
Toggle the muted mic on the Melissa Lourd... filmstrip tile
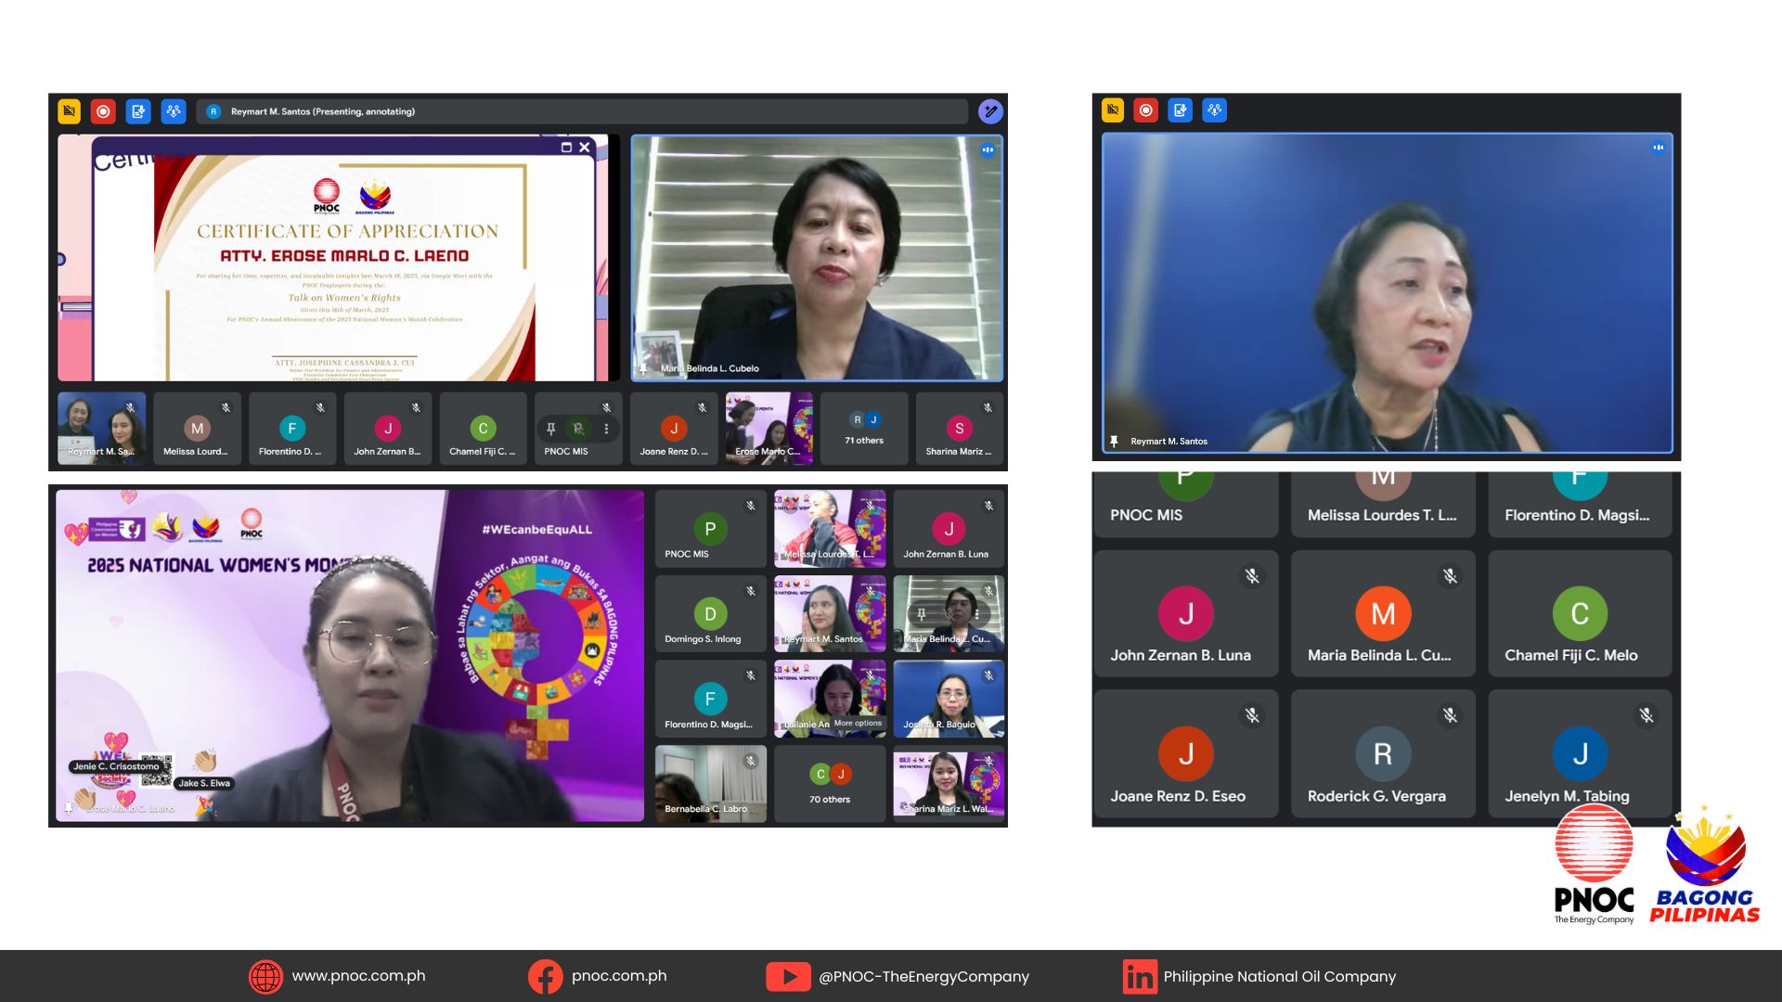(226, 407)
